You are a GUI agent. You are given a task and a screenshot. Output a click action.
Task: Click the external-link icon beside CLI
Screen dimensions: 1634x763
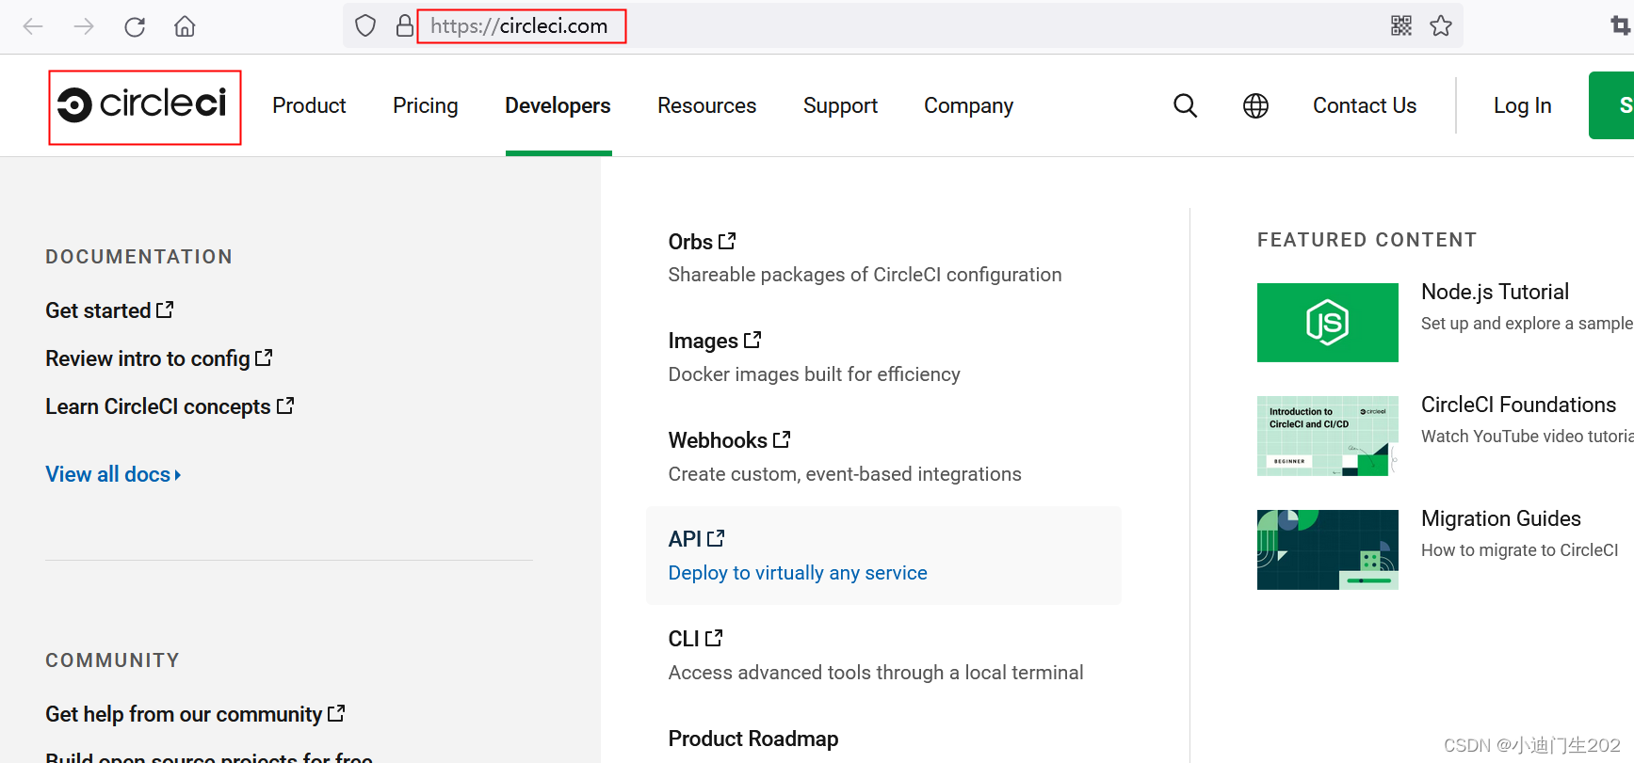pyautogui.click(x=714, y=638)
